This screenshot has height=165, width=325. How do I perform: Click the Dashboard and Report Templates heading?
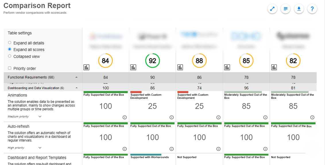(37, 158)
